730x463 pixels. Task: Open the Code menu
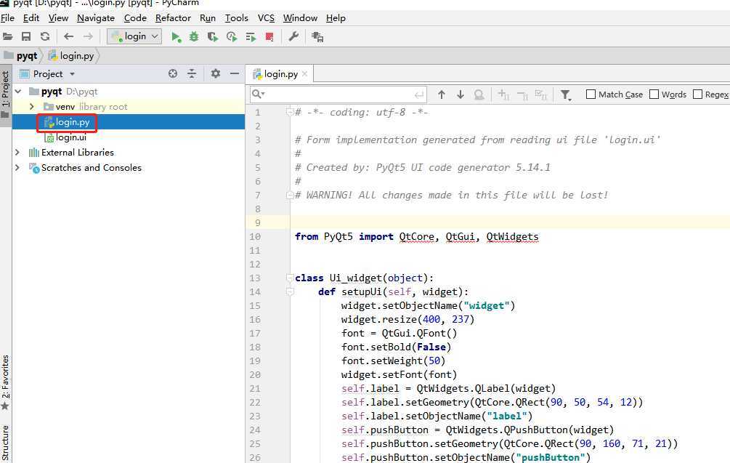pos(135,17)
